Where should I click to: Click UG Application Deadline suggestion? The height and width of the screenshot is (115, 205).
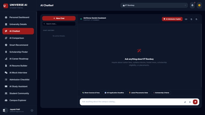tap(114, 93)
